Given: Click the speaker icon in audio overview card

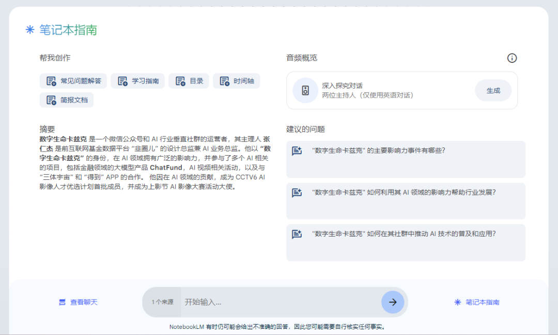Looking at the screenshot, I should coord(305,91).
